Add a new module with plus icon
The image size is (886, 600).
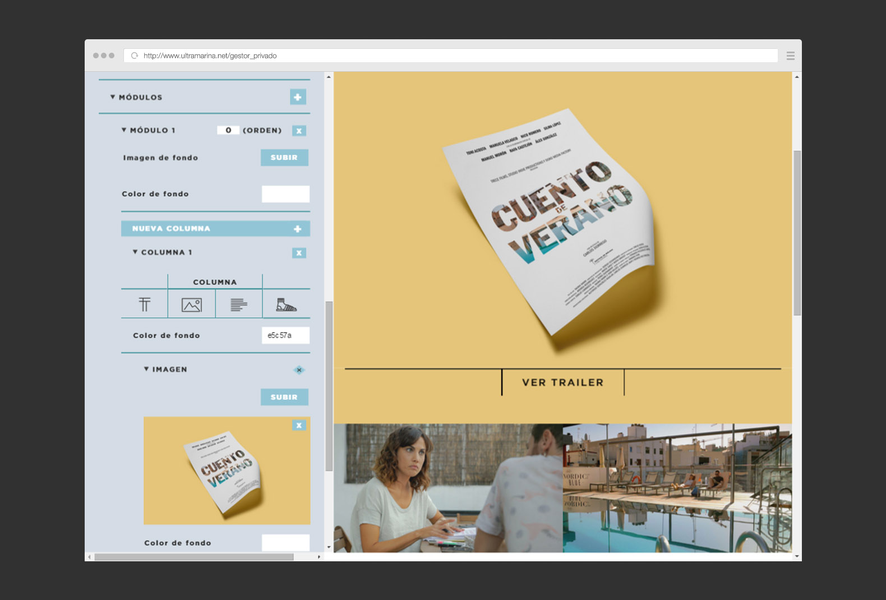[x=298, y=97]
